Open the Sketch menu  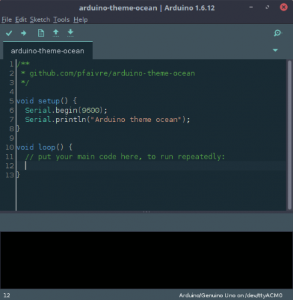[x=40, y=20]
